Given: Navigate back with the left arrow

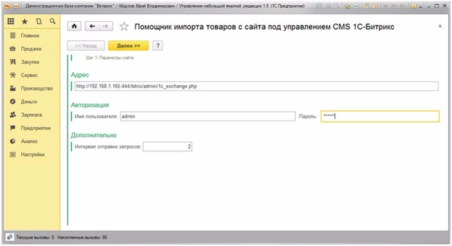Looking at the screenshot, I should [92, 26].
